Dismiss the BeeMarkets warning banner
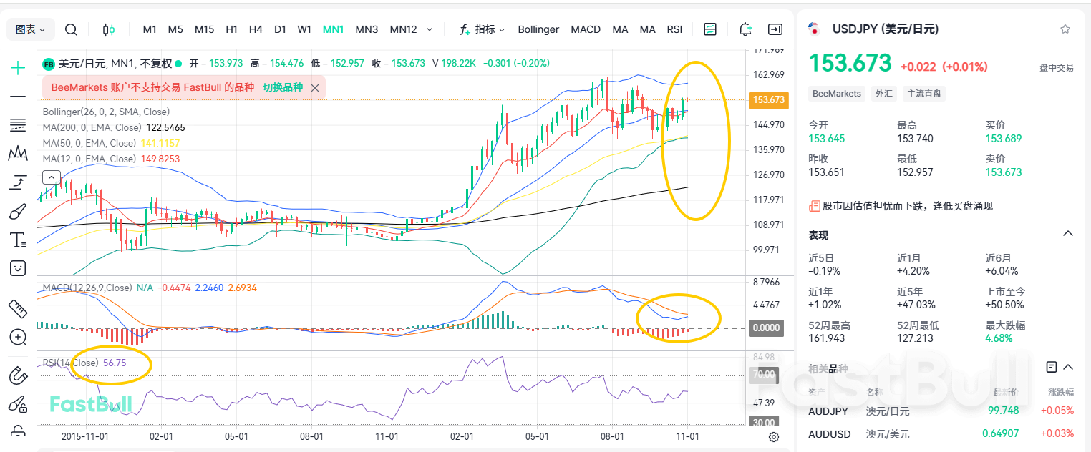 (315, 87)
